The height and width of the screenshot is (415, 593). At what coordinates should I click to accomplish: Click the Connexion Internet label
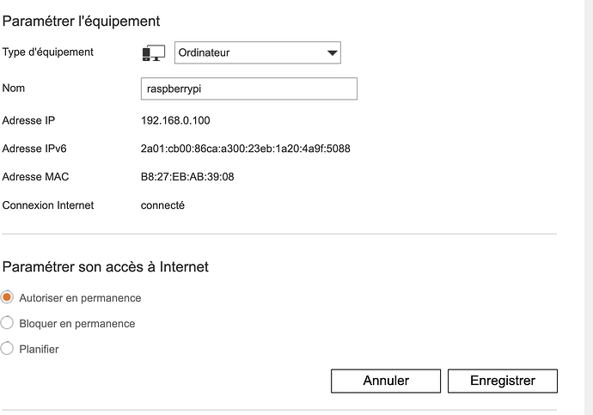coord(48,205)
